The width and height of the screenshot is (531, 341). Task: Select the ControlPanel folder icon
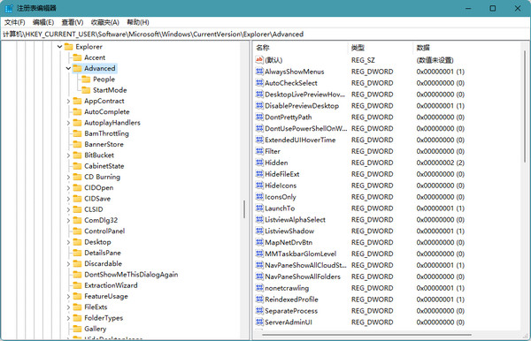78,231
